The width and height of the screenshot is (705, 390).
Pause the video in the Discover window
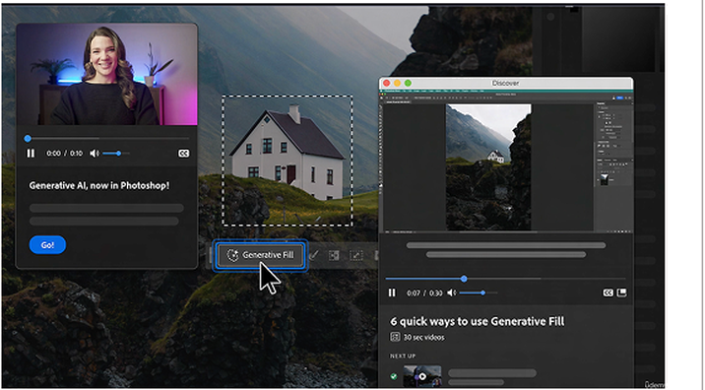(x=392, y=292)
